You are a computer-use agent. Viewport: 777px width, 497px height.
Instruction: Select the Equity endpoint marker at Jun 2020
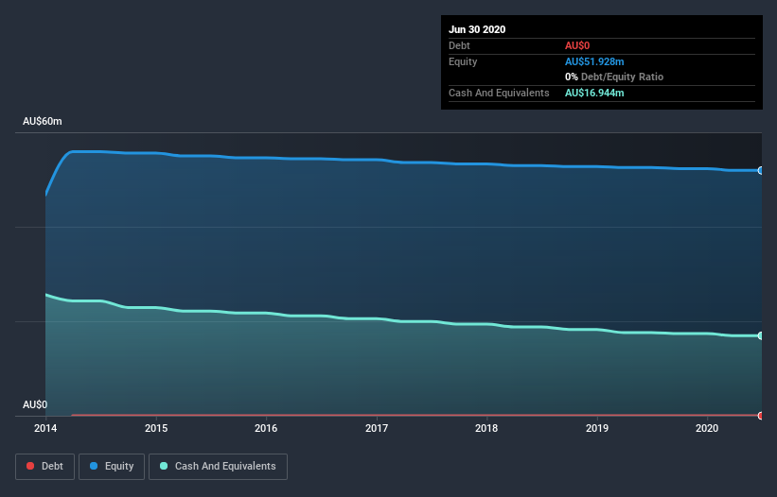pos(760,170)
